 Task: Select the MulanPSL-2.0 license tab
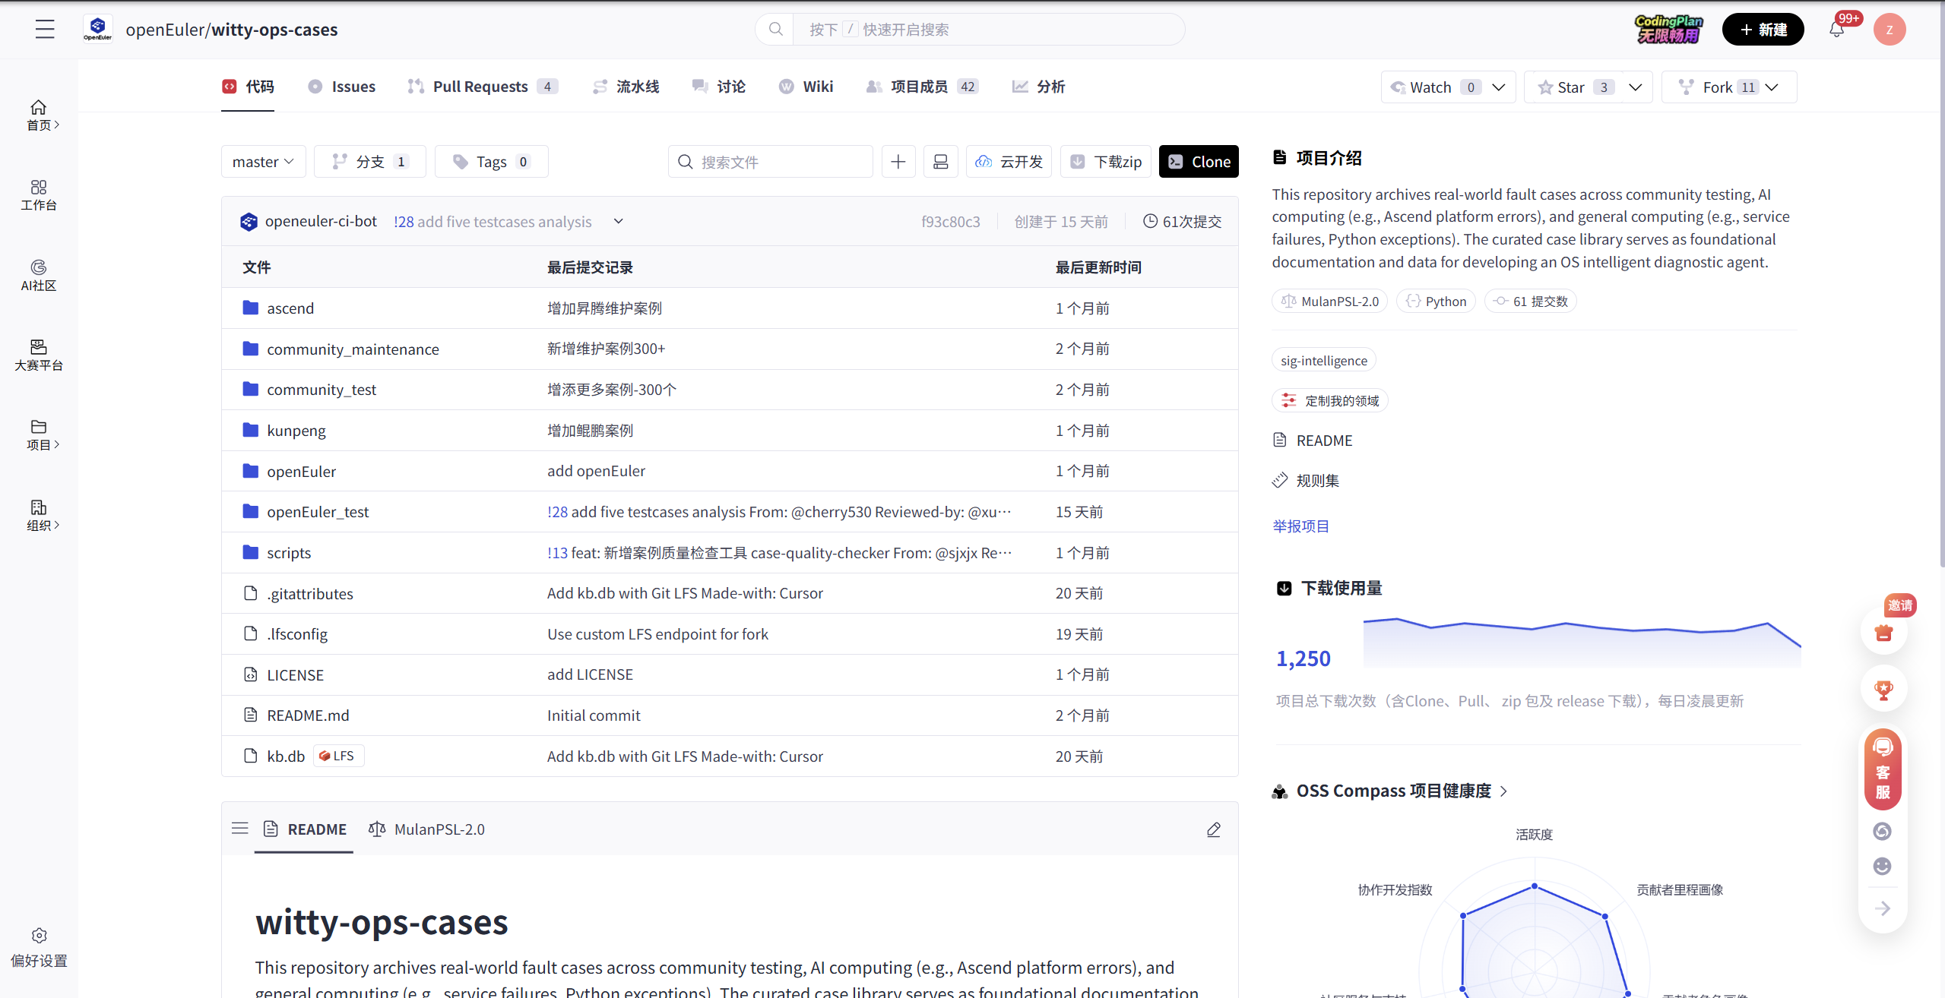(426, 829)
